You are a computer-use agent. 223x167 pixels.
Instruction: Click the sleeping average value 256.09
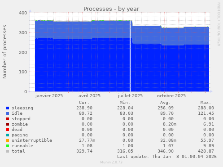(x=166, y=108)
